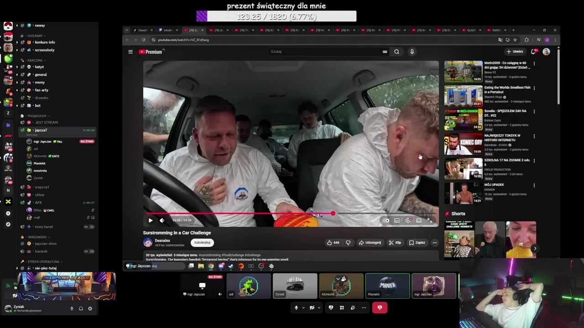Open Discord soundboard in call controls
Image resolution: width=584 pixels, height=328 pixels.
point(353,307)
